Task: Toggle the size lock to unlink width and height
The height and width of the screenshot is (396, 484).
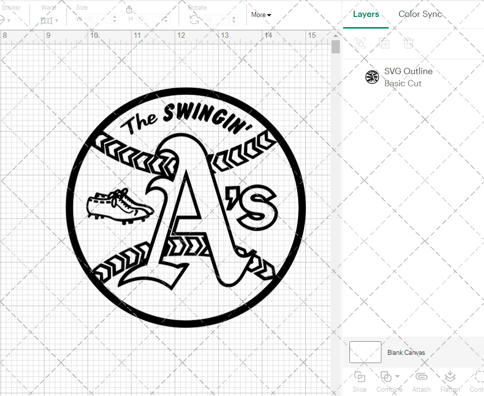Action: tap(129, 10)
